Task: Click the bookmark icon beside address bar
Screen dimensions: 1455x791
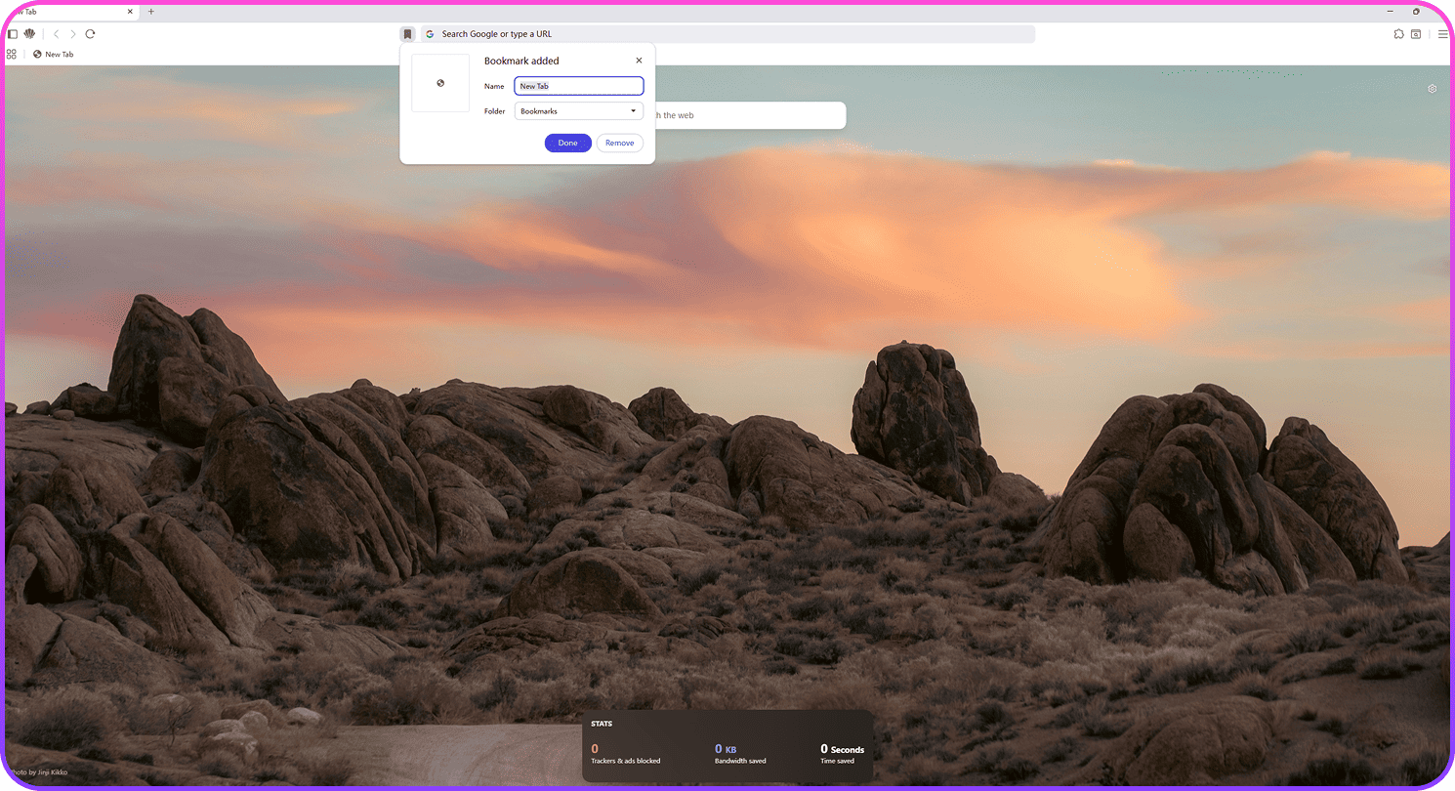Action: tap(408, 34)
